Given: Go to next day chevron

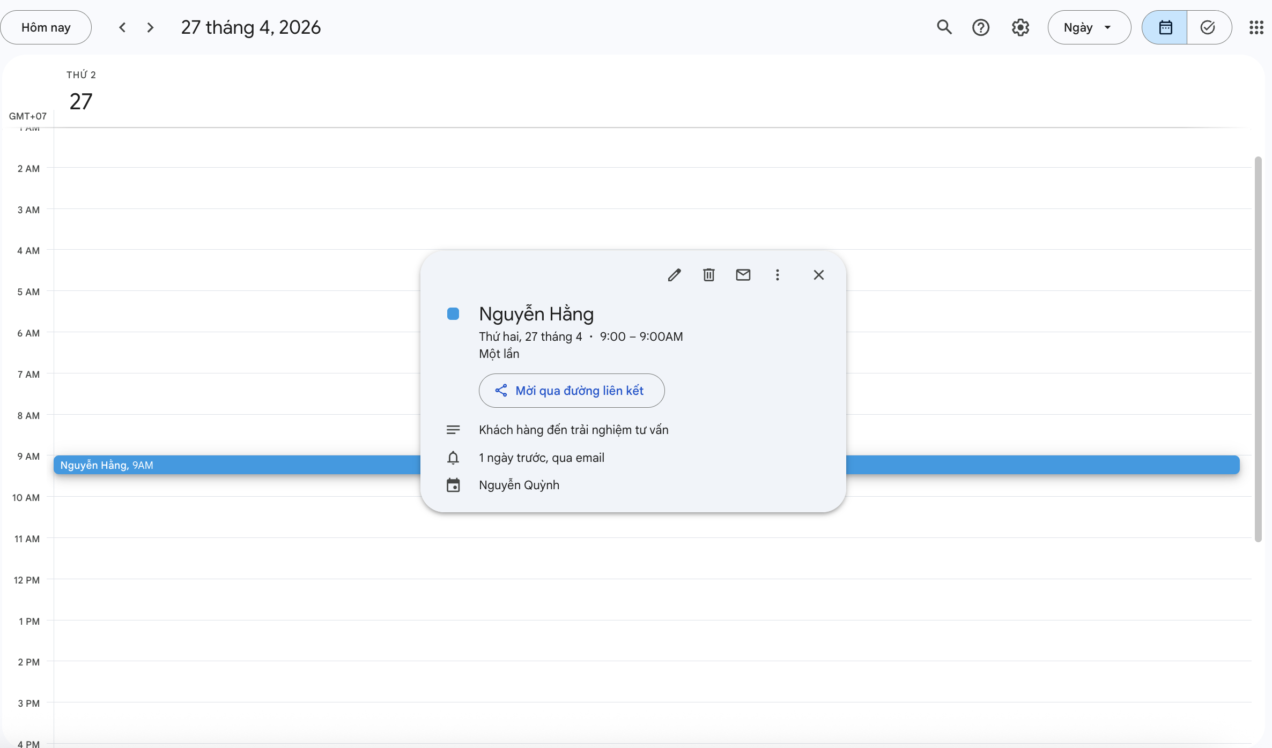Looking at the screenshot, I should click(150, 27).
